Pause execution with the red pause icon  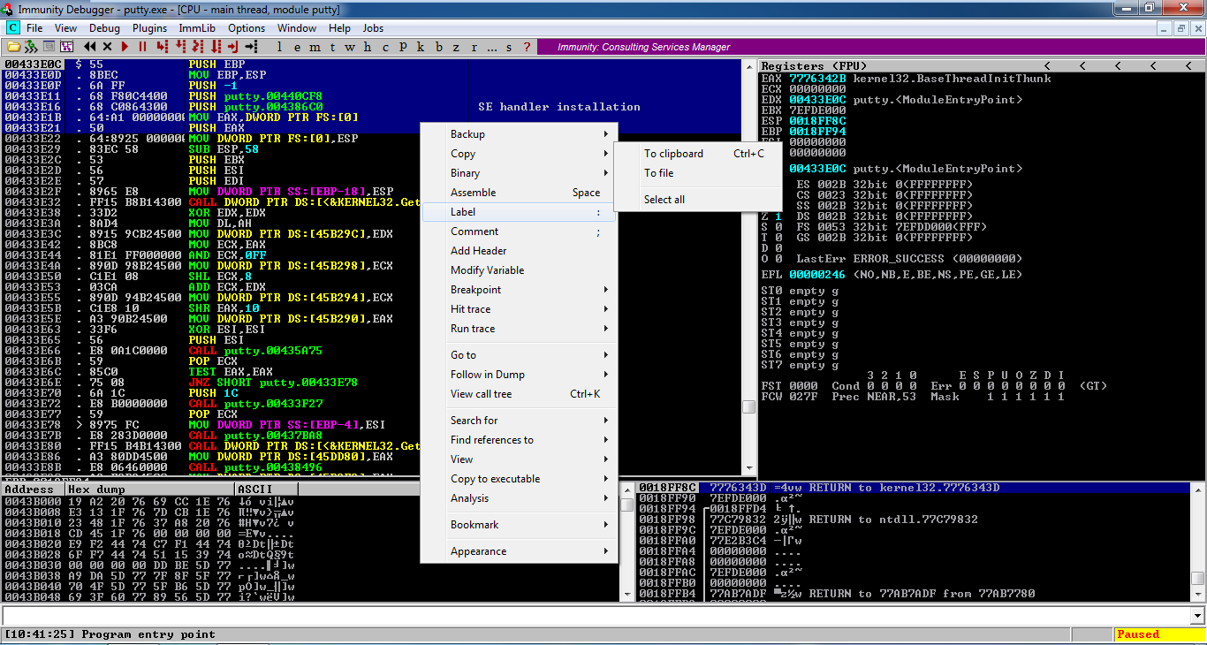click(141, 47)
